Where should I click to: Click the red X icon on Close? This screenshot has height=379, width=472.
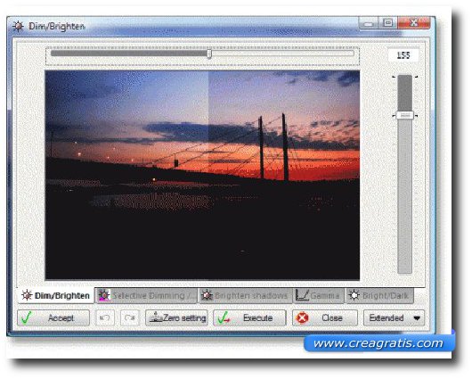pos(302,317)
